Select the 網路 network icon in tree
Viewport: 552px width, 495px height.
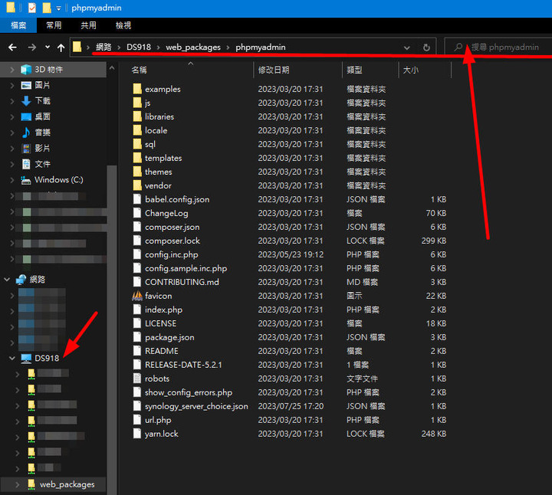(21, 280)
